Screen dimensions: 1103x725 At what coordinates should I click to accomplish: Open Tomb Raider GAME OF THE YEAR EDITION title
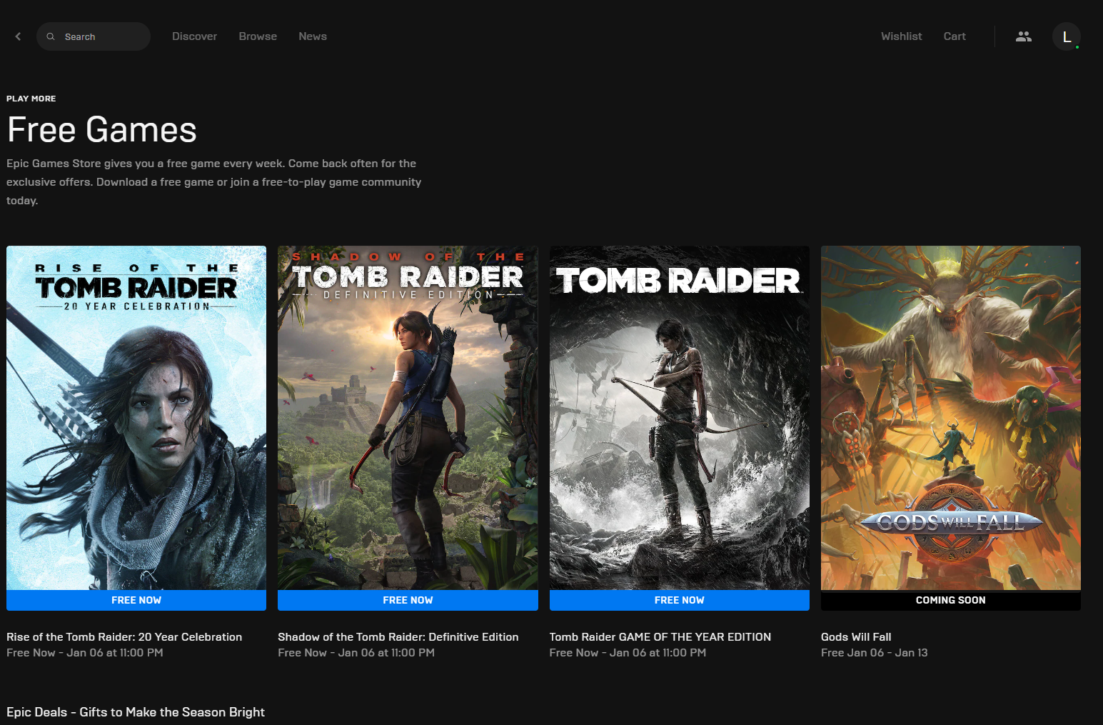(x=660, y=636)
